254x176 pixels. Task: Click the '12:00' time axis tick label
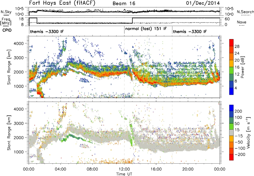tap(124, 169)
